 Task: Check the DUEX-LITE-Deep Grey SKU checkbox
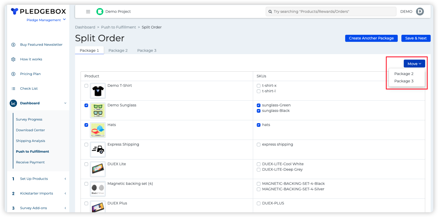tap(259, 170)
